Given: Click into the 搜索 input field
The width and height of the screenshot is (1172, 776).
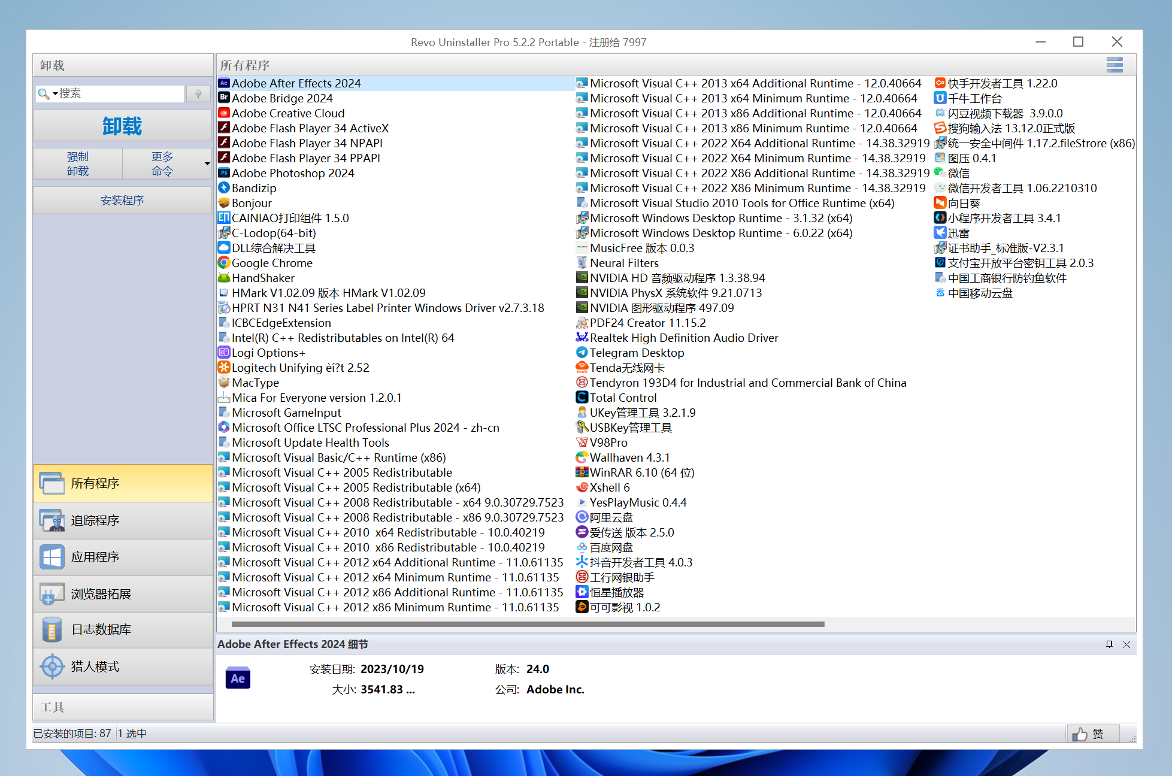Looking at the screenshot, I should 120,93.
